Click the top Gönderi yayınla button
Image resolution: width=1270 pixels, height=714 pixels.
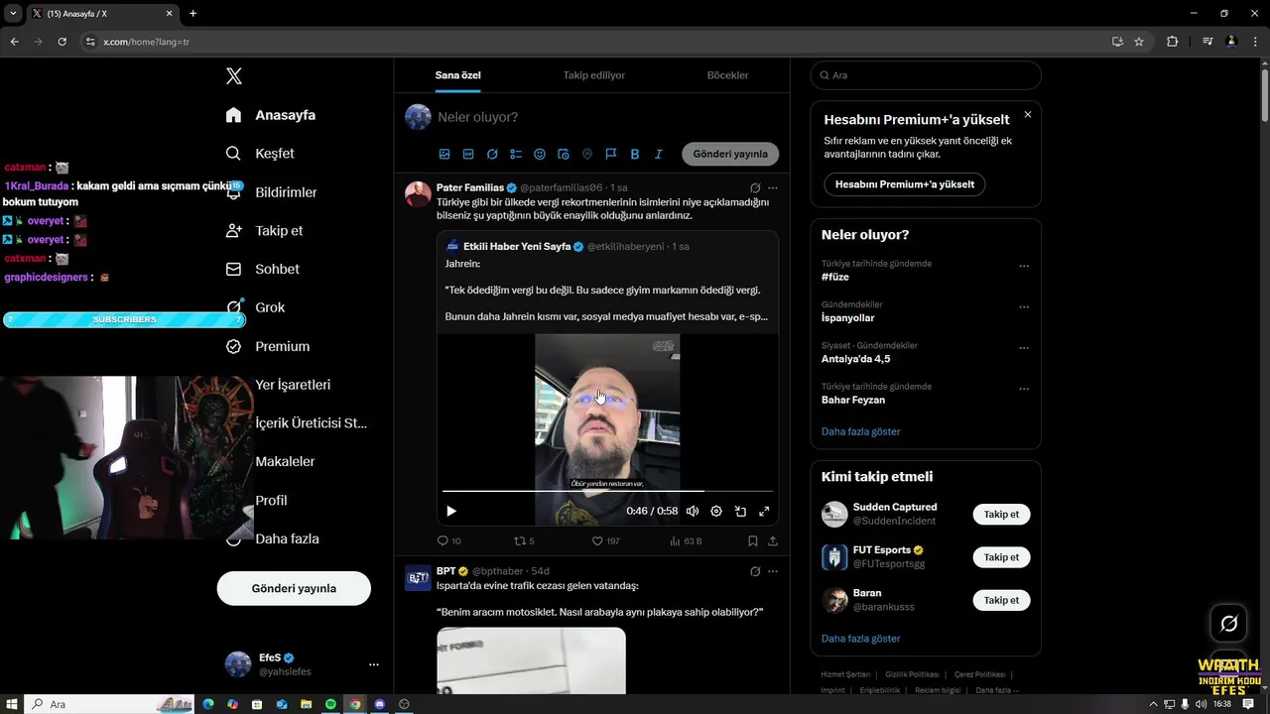[730, 154]
